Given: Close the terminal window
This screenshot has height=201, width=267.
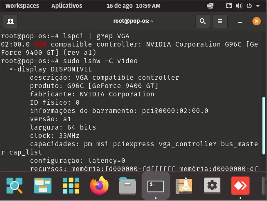Looking at the screenshot, I should [x=257, y=21].
